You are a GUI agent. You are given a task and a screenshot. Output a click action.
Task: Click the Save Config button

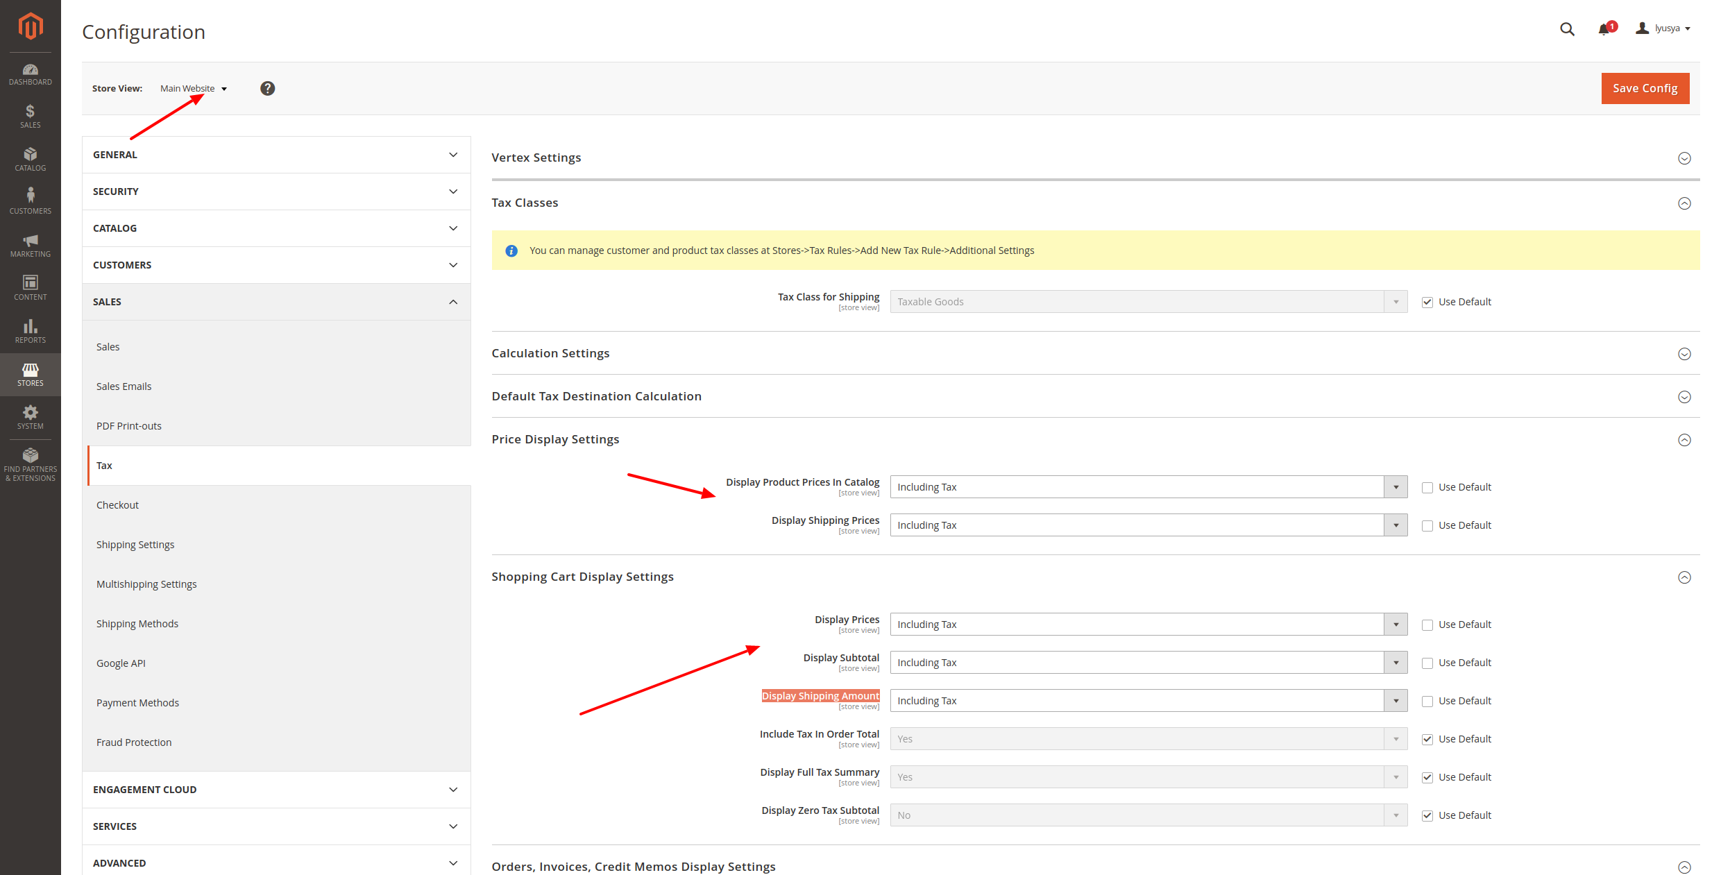pyautogui.click(x=1645, y=88)
